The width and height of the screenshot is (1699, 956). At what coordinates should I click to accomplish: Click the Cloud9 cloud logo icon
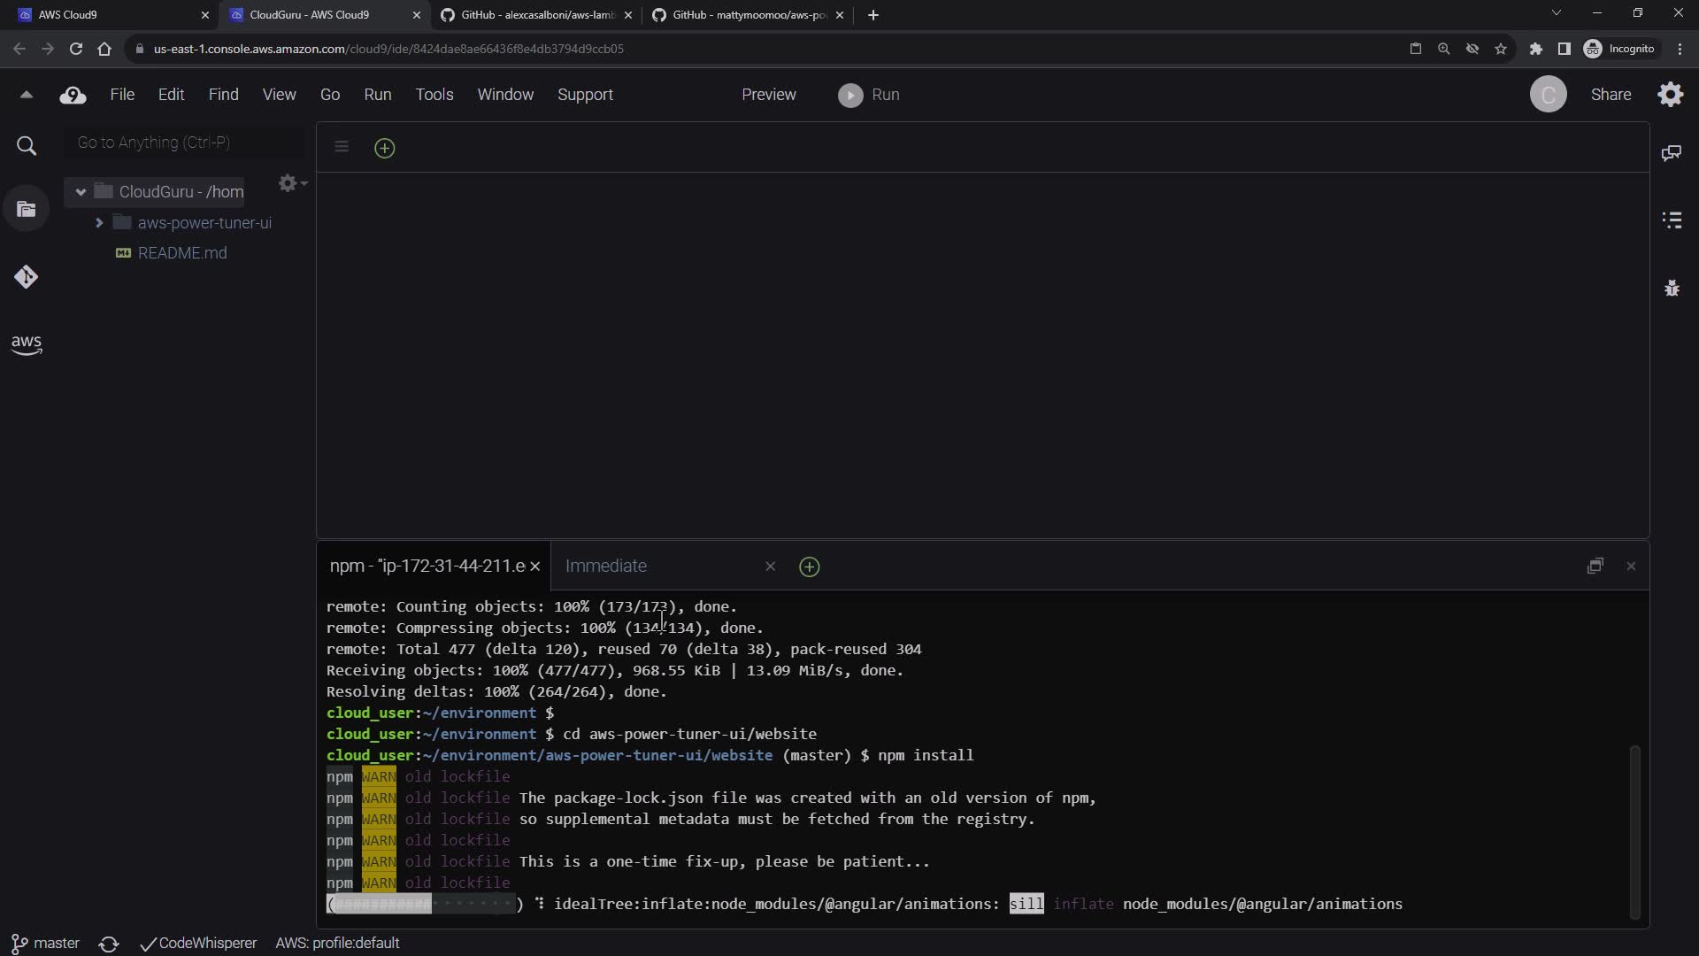(73, 96)
